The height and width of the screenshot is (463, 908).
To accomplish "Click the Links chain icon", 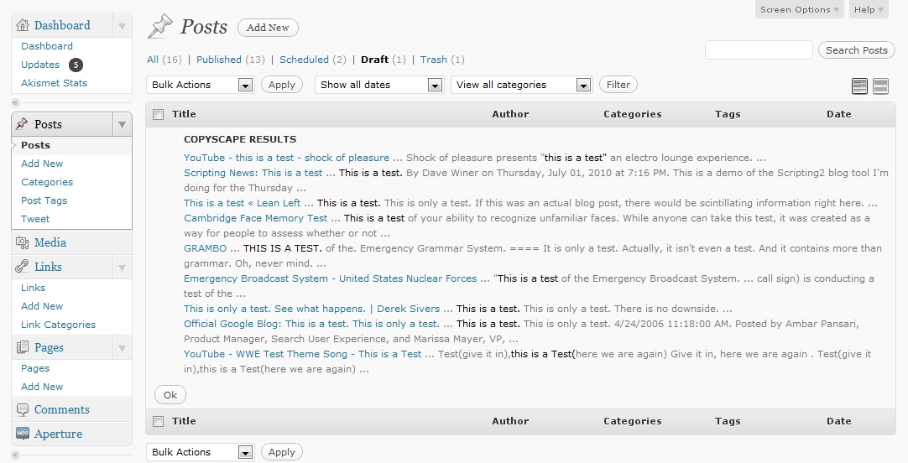I will (x=22, y=267).
